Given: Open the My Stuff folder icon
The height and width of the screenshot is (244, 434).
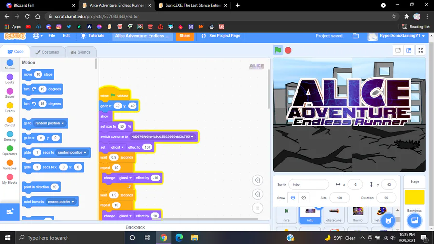Looking at the screenshot, I should point(356,36).
